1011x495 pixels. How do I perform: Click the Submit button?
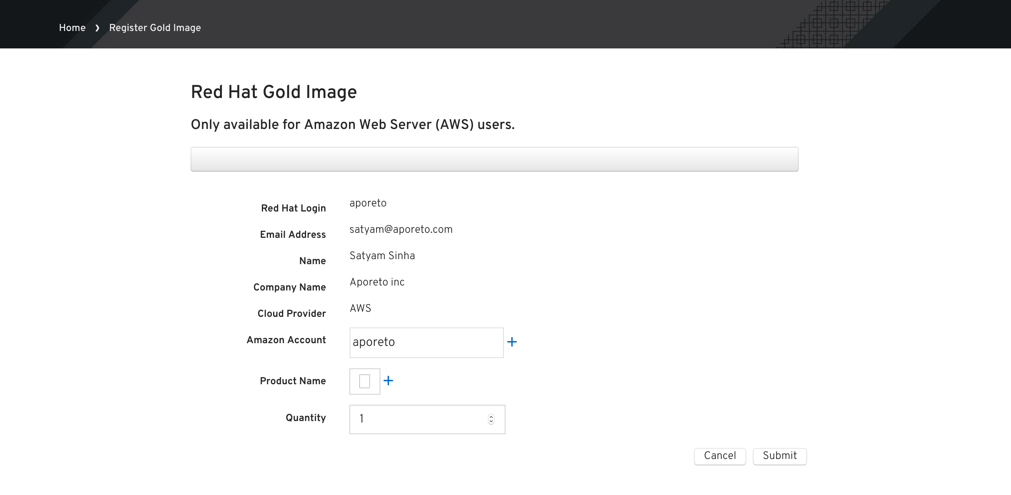779,456
